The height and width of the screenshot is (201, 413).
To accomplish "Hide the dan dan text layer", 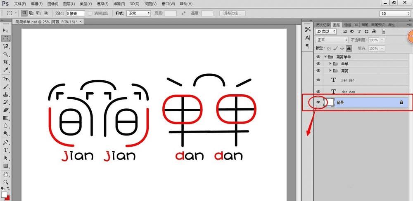I will (318, 91).
